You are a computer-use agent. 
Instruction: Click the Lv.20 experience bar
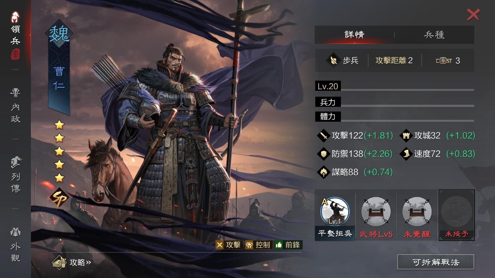tap(394, 86)
